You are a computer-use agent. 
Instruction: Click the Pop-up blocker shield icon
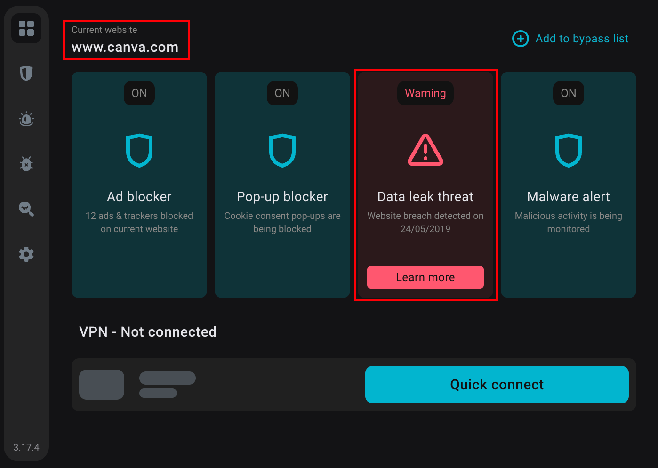282,151
